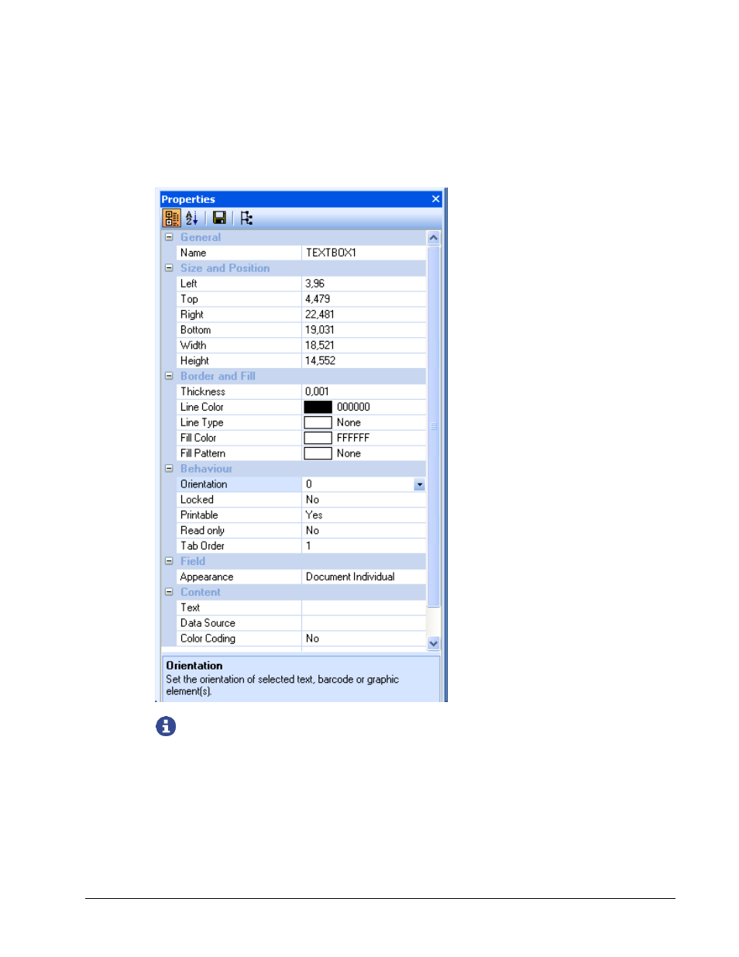Click the Printable value Yes
This screenshot has height=957, width=739.
364,515
